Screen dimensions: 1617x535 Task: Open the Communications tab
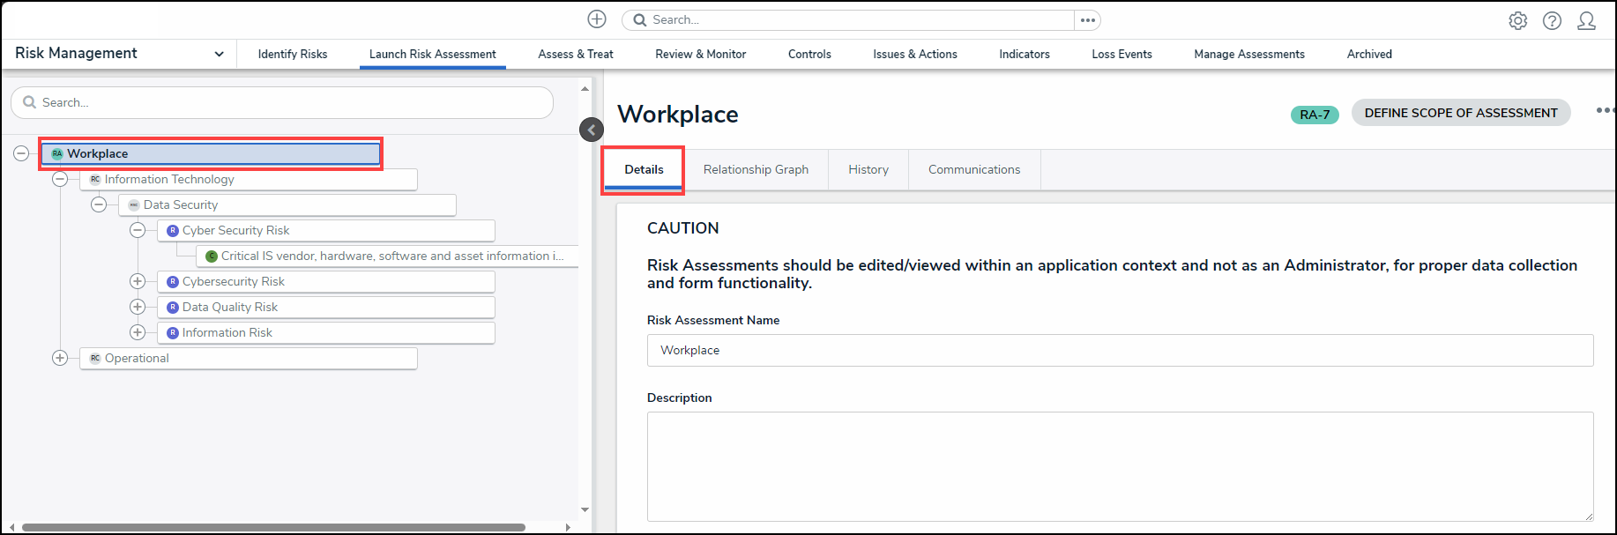pos(973,169)
